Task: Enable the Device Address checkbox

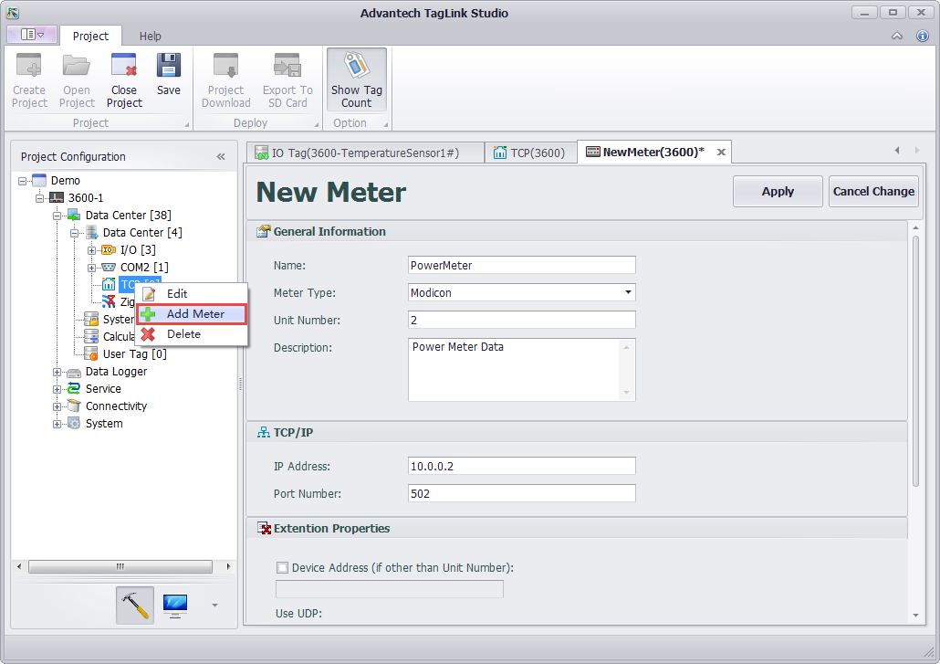Action: click(283, 568)
